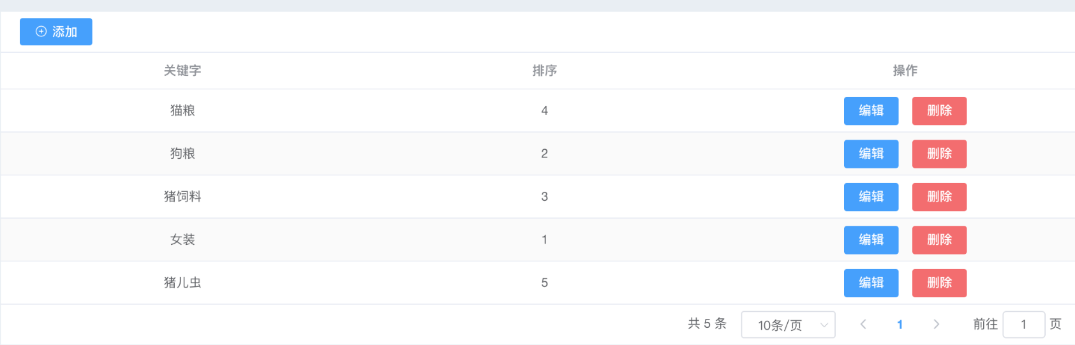Screen dimensions: 1075x345
Task: Click the 添加 button with plus icon
Action: click(x=56, y=32)
